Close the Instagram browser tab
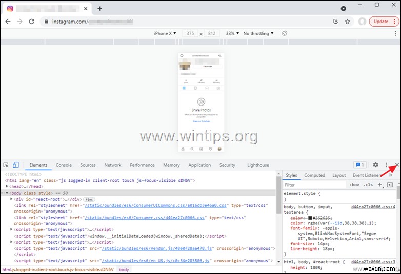 [x=86, y=8]
